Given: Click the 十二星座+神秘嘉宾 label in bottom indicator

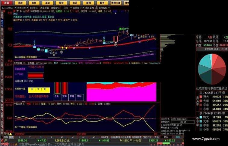Looking at the screenshot, I should (26, 127).
